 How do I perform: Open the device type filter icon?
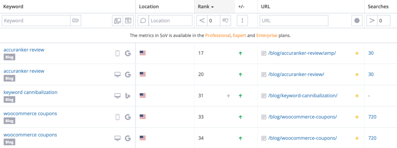pyautogui.click(x=117, y=21)
